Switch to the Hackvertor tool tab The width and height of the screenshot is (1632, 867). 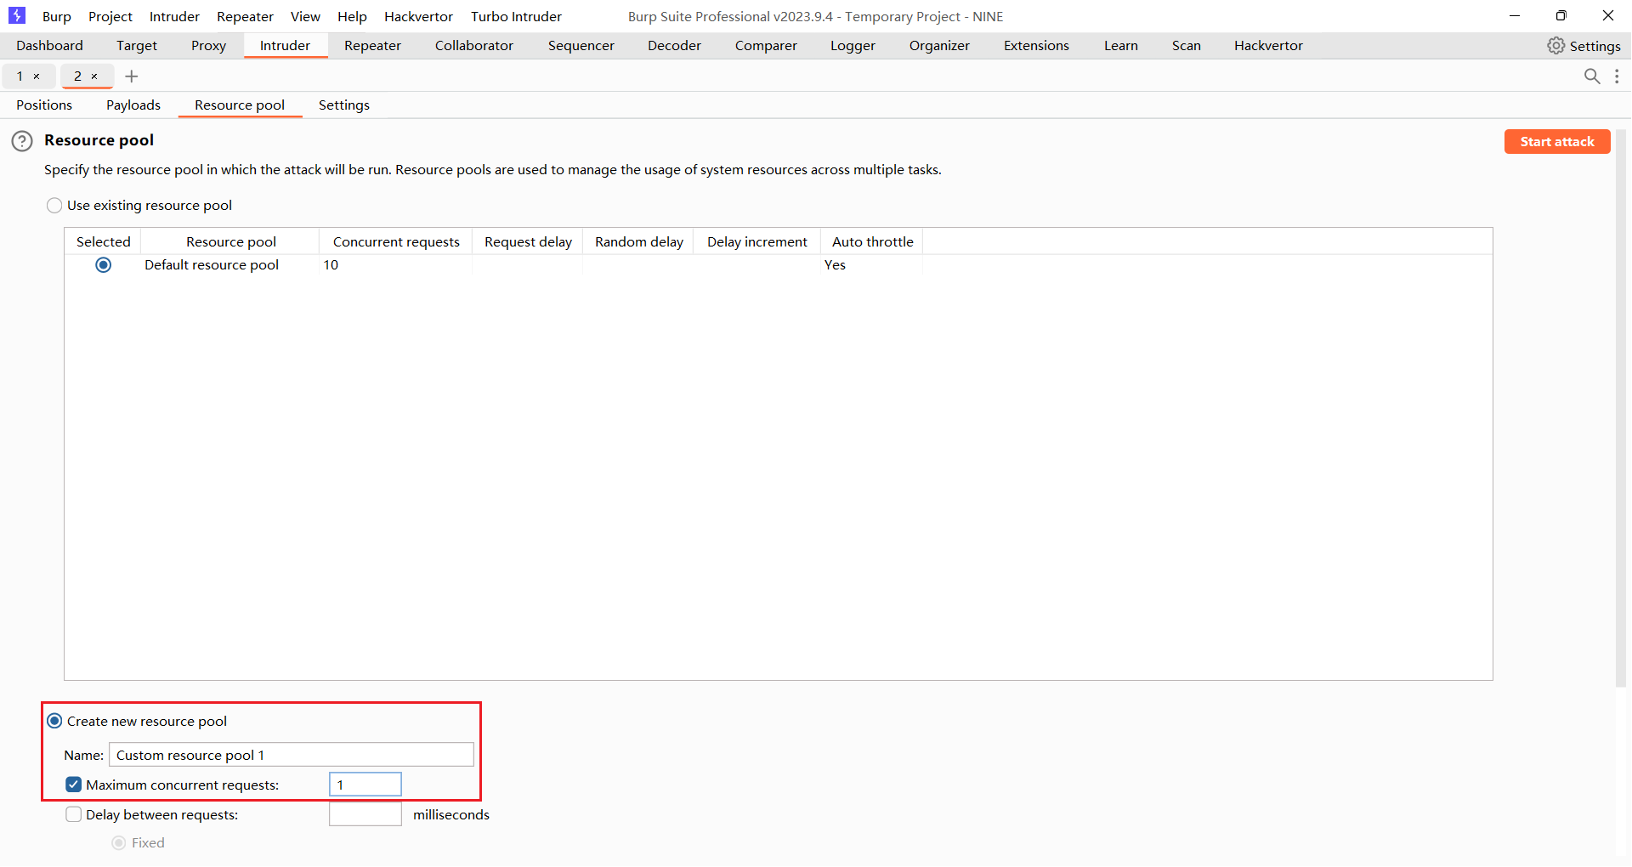[x=1268, y=46]
